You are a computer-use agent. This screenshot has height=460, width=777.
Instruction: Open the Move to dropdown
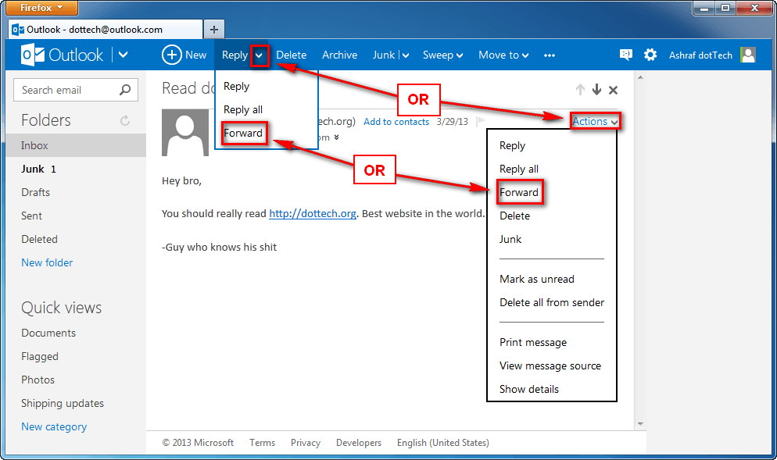click(x=503, y=55)
